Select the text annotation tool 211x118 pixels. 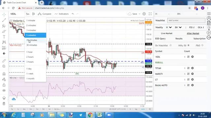pos(4,37)
